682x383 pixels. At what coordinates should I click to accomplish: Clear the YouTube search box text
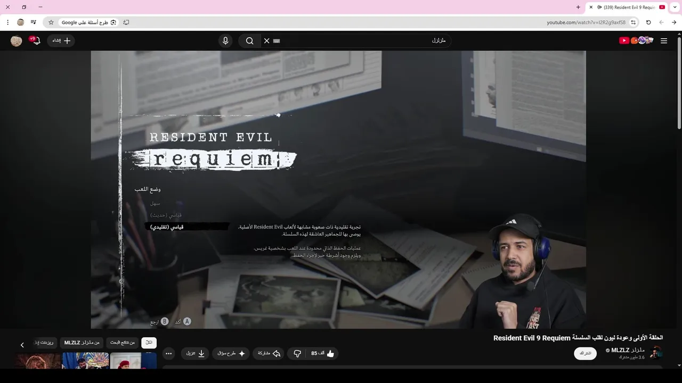(x=267, y=41)
